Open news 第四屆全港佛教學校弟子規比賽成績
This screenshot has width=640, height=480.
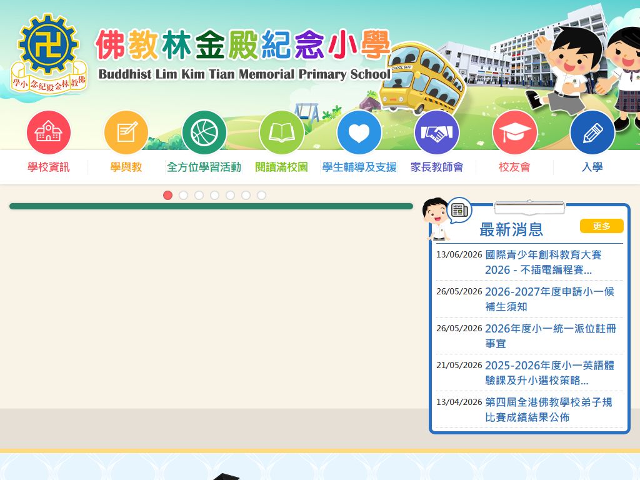(549, 409)
